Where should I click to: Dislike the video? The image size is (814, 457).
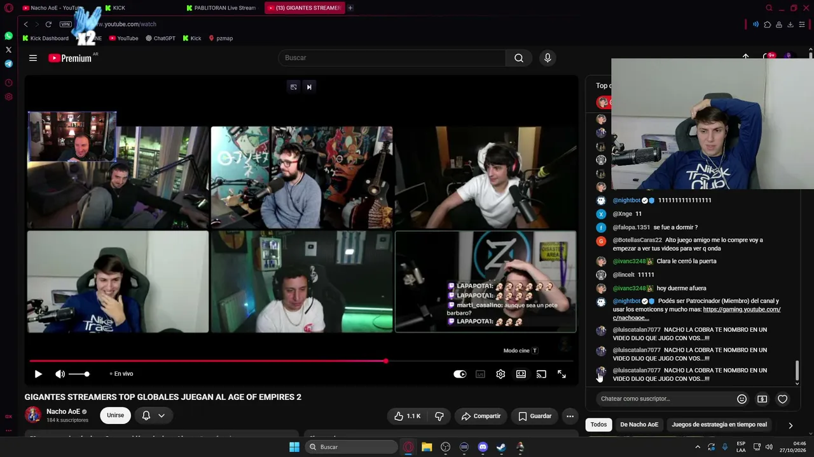tap(439, 416)
